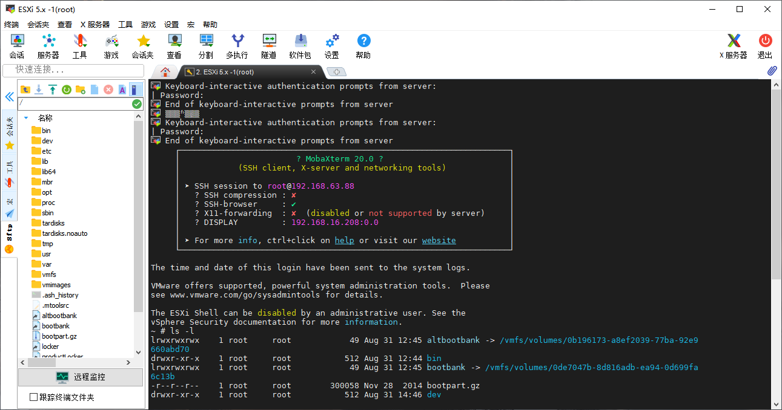The width and height of the screenshot is (782, 410).
Task: Click the paperclip attach icon
Action: click(772, 71)
